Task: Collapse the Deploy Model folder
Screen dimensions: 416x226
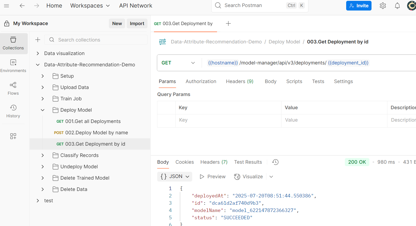Action: (x=43, y=110)
